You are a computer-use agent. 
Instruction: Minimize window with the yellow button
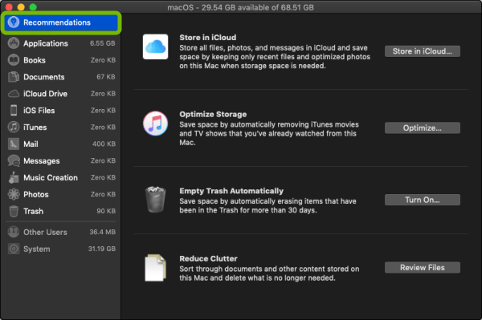pos(21,7)
